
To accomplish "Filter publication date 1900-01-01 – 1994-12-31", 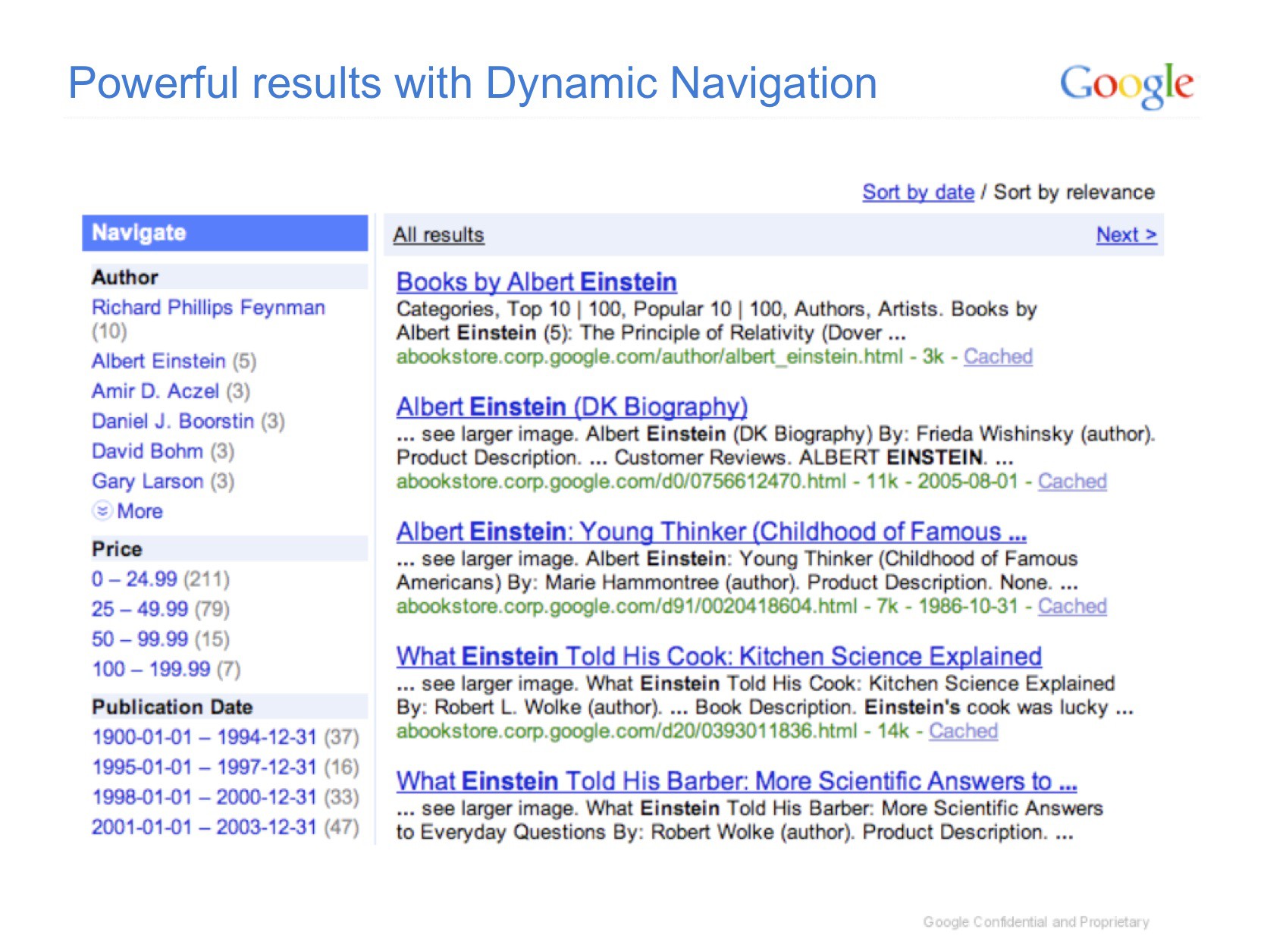I will point(204,737).
